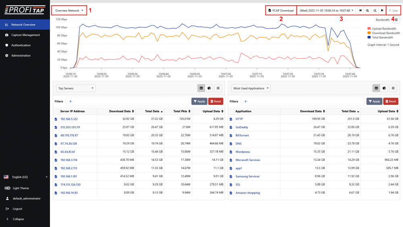Expand the Top Servers dropdown
This screenshot has height=227, width=403.
click(x=76, y=88)
